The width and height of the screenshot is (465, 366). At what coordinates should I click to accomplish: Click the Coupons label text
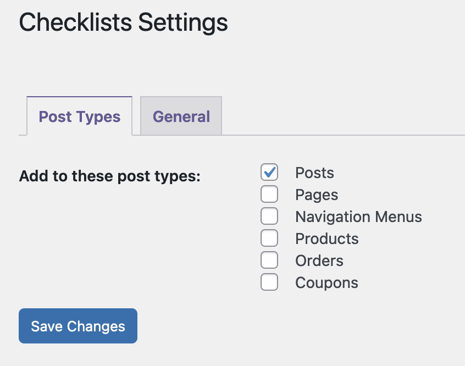(x=326, y=282)
